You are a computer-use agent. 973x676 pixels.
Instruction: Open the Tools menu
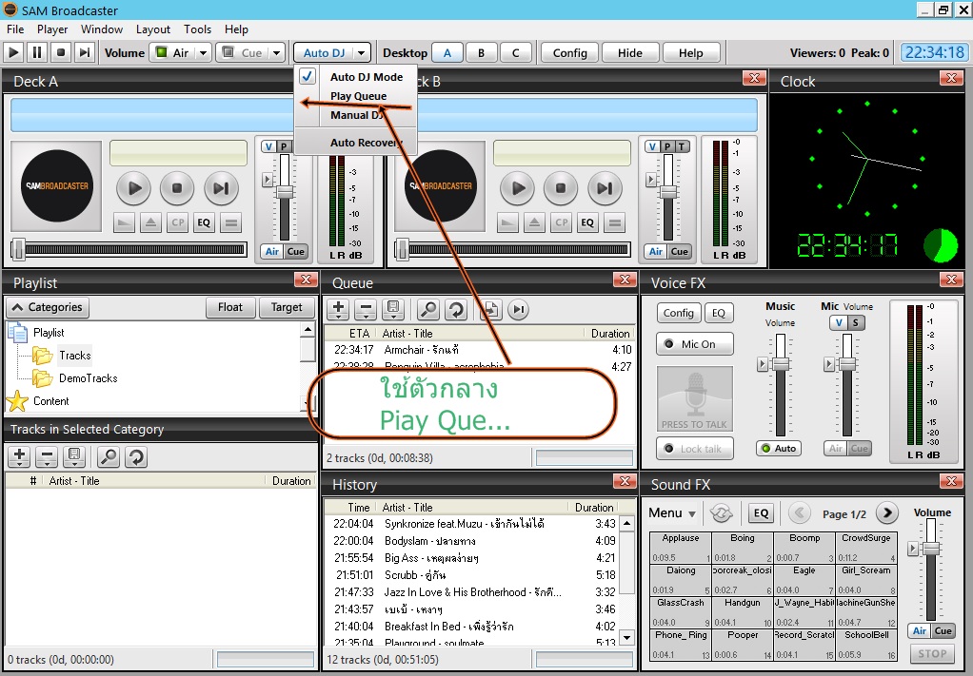197,29
